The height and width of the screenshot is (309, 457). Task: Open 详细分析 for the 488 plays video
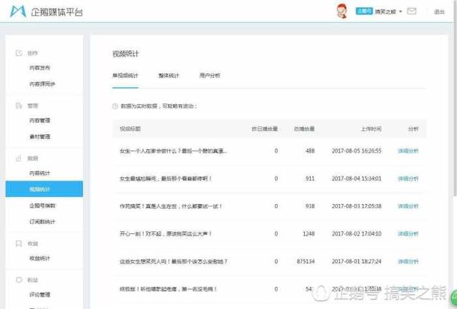[x=408, y=151]
